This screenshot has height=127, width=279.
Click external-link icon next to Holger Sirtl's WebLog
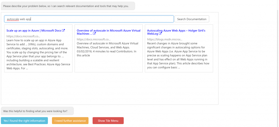pos(160,34)
